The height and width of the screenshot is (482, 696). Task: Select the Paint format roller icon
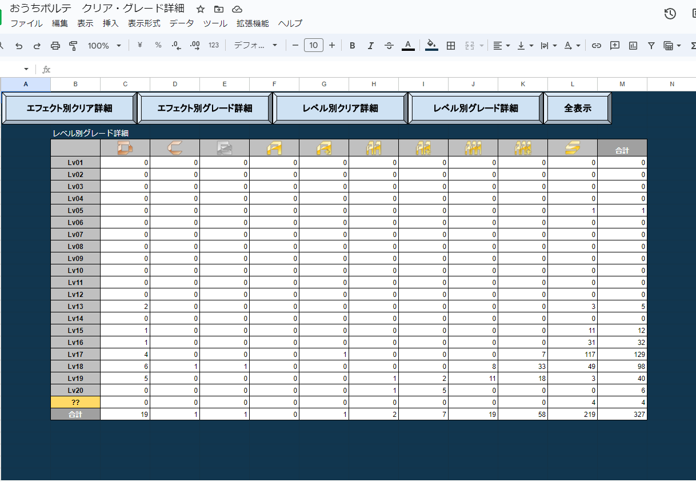click(x=73, y=46)
